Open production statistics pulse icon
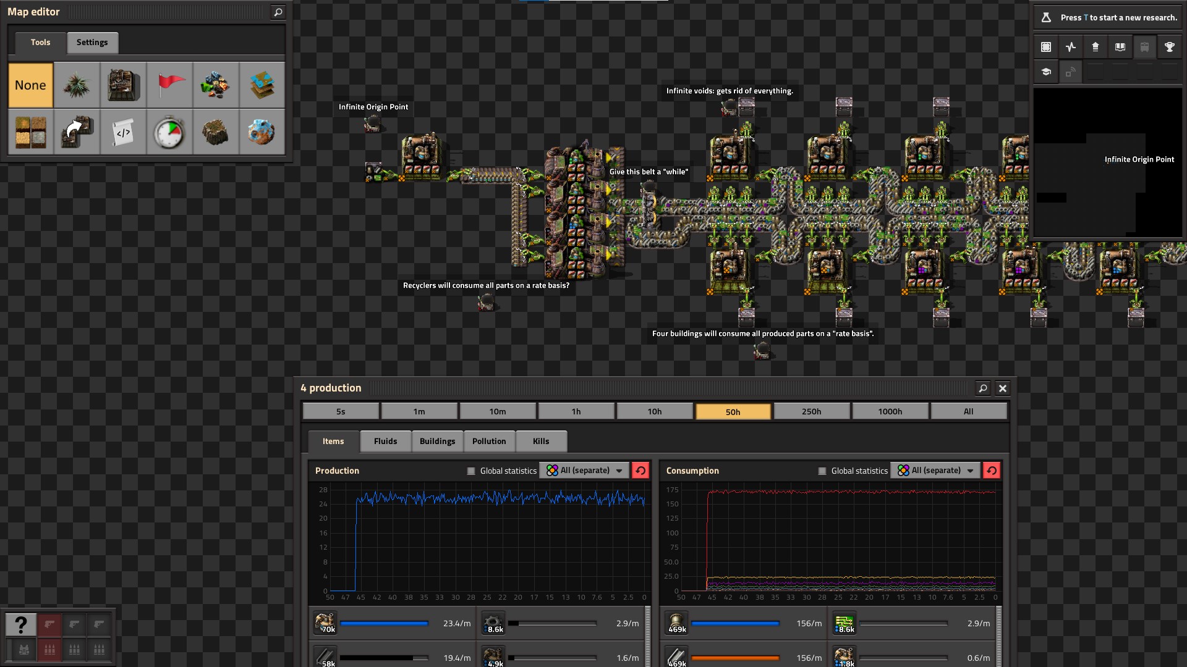The width and height of the screenshot is (1187, 667). (x=1071, y=47)
